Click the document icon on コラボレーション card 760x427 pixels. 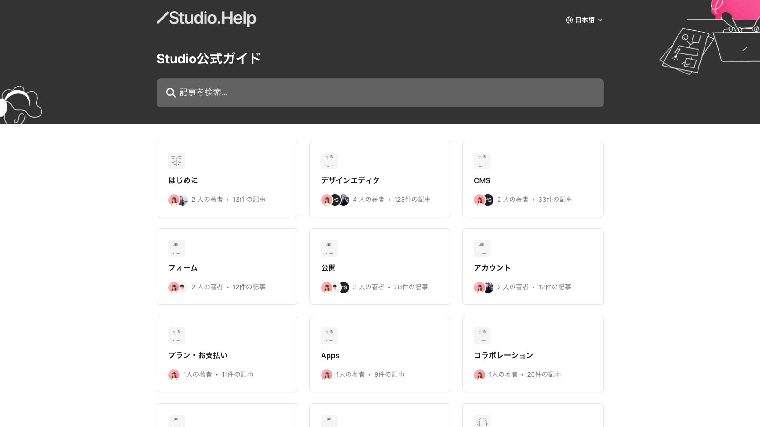click(482, 336)
